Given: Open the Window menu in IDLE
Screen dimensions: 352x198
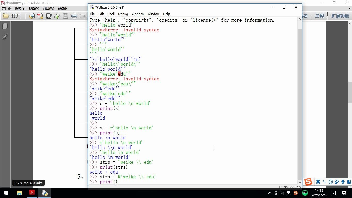Looking at the screenshot, I should [x=153, y=14].
